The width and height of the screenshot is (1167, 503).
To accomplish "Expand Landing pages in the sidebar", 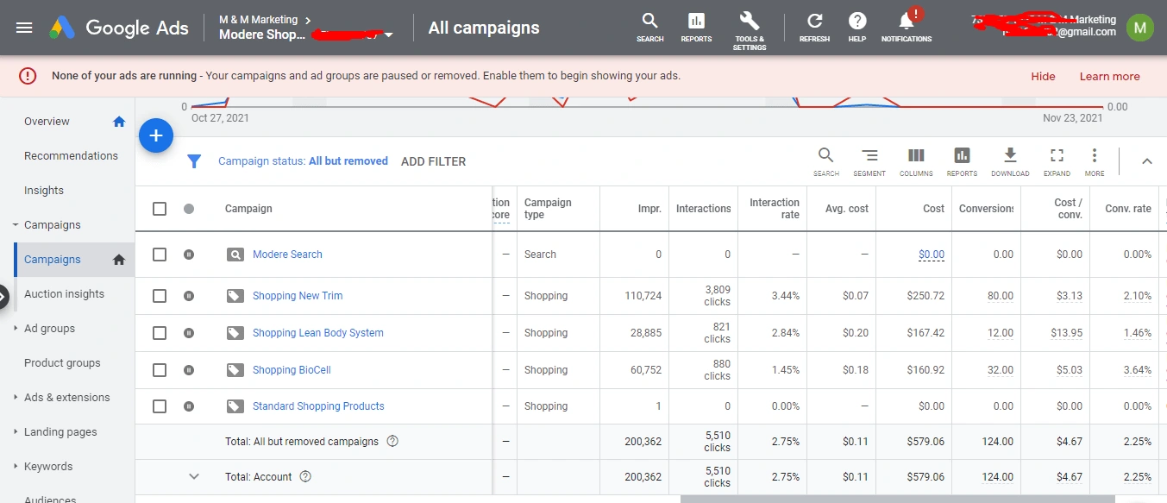I will click(x=16, y=432).
